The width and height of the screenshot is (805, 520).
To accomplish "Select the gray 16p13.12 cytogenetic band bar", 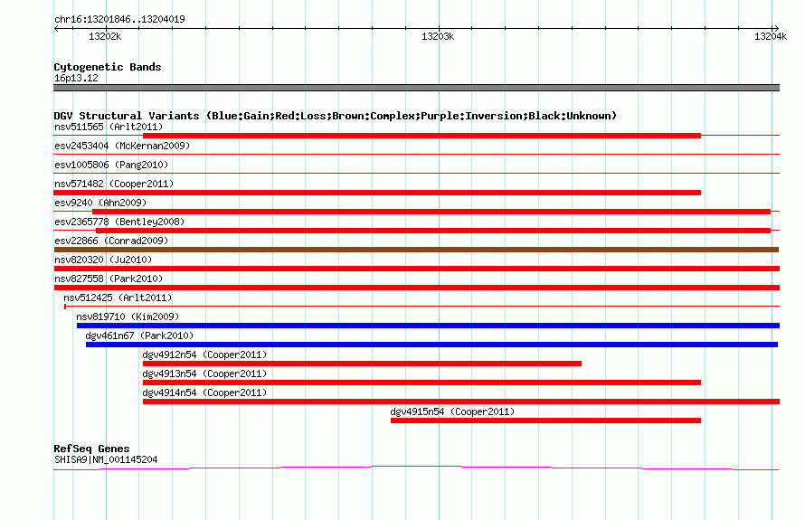I will pos(416,88).
